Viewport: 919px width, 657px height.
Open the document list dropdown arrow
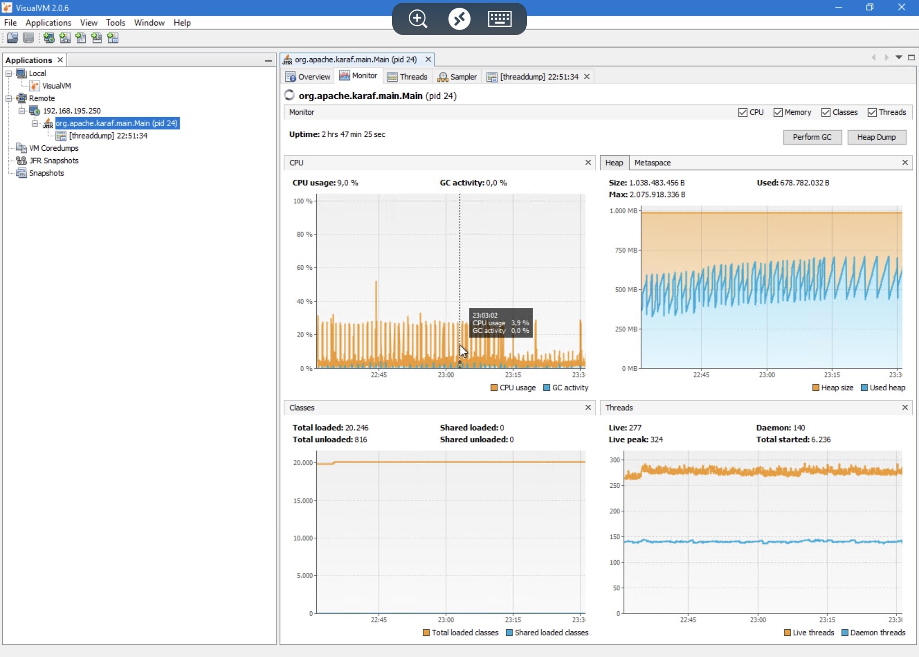click(x=898, y=57)
